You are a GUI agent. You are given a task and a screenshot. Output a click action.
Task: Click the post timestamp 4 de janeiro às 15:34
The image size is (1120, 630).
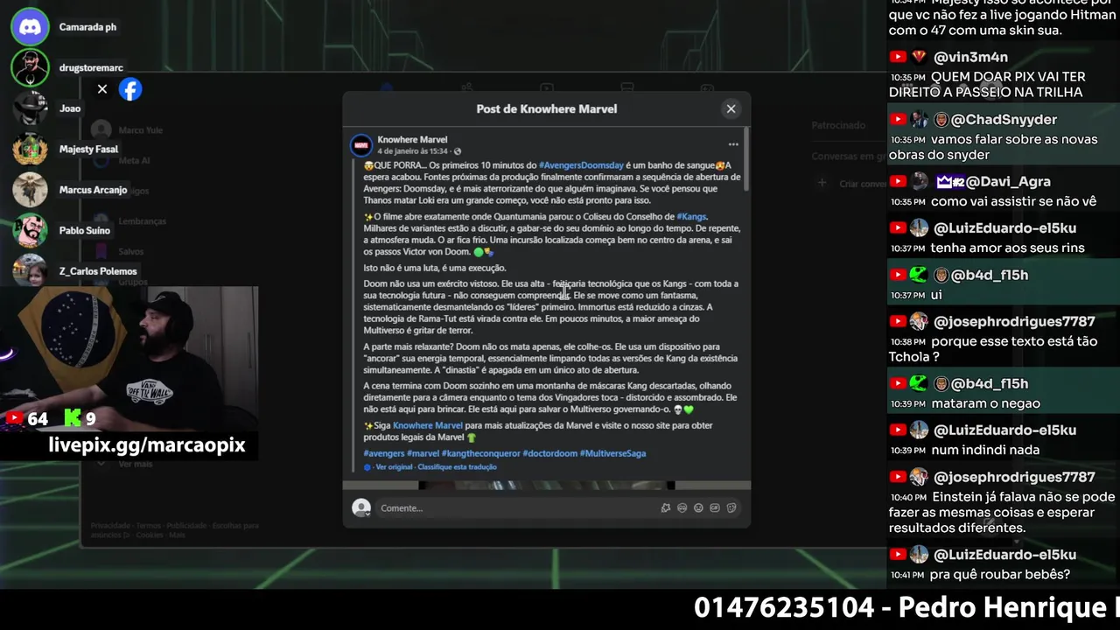(414, 151)
